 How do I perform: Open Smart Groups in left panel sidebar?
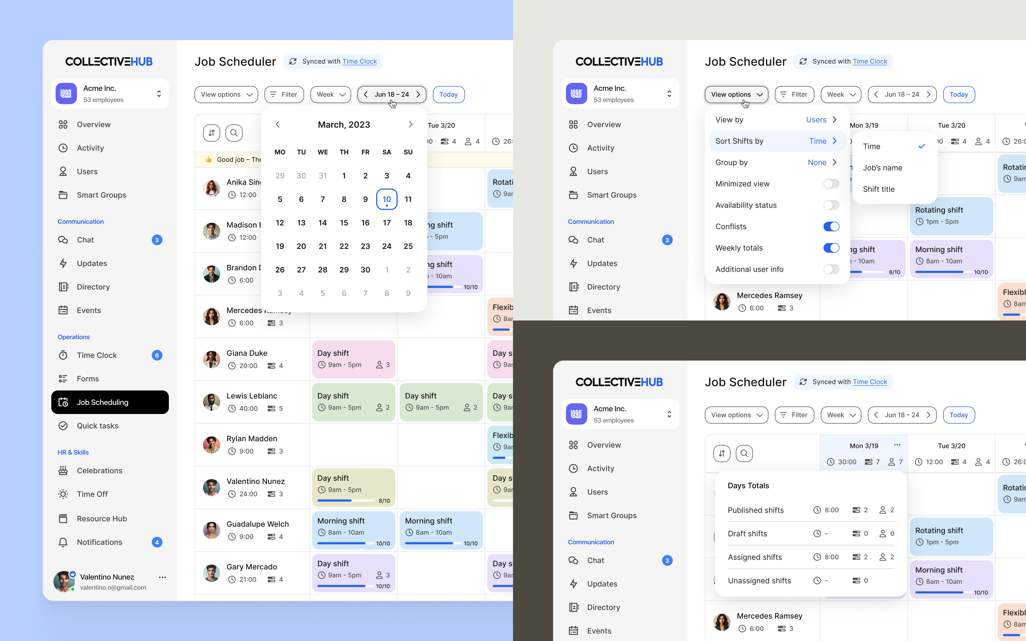(110, 195)
